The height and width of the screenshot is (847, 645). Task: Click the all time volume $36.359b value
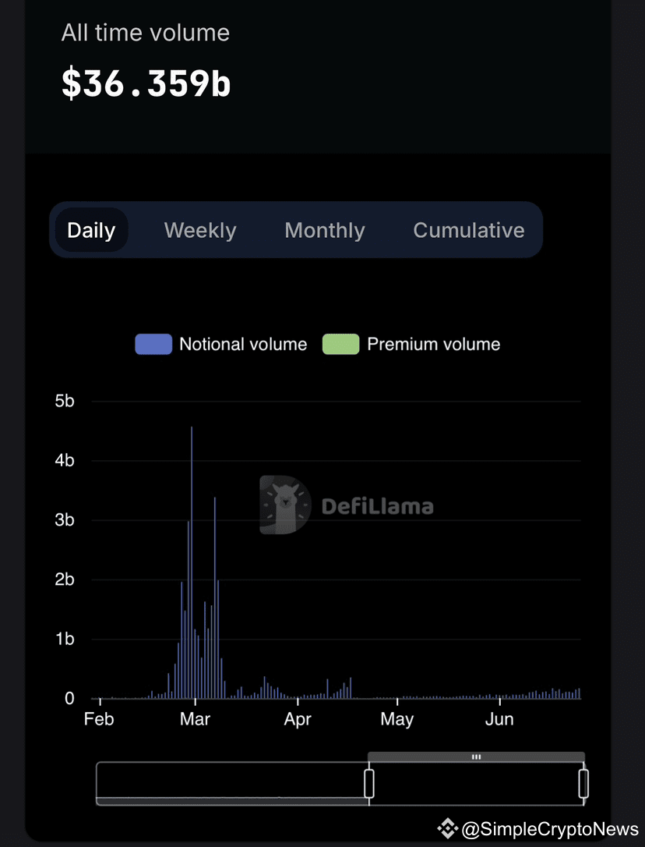146,84
